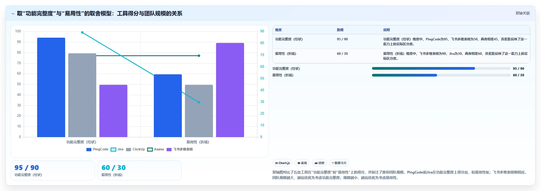Screen dimensions: 541x191
Task: Click the x-axis label 易用性（折线）
Action: [x=198, y=142]
